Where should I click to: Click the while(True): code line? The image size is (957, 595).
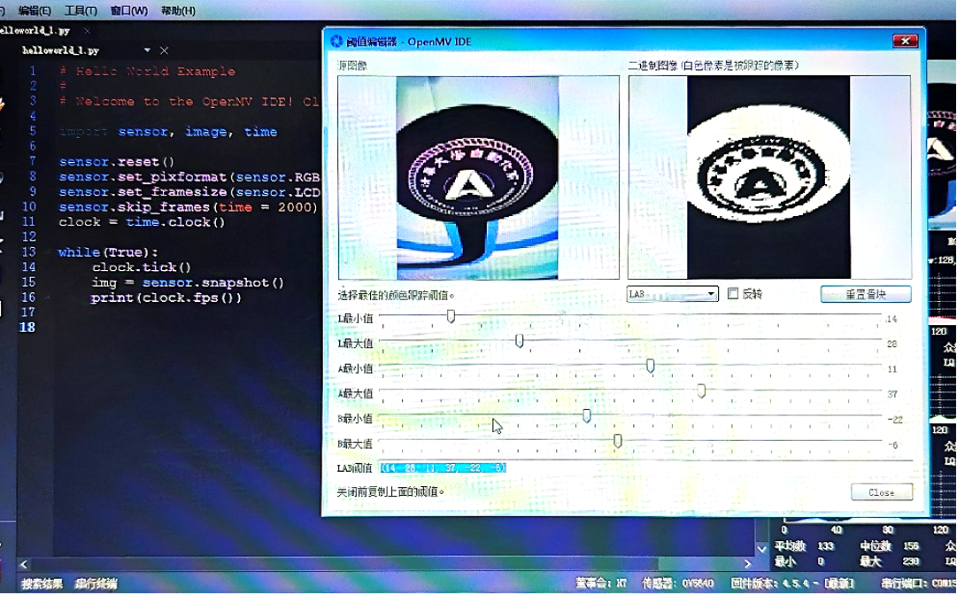coord(108,252)
